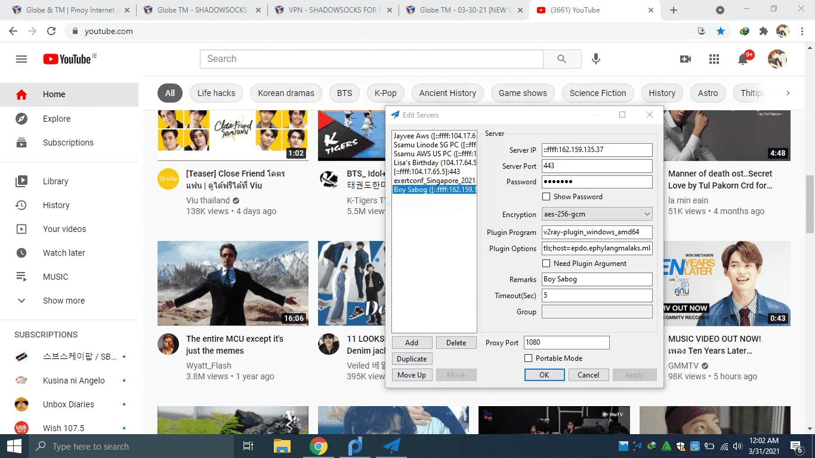Click the Duplicate server button
This screenshot has height=458, width=815.
(412, 359)
